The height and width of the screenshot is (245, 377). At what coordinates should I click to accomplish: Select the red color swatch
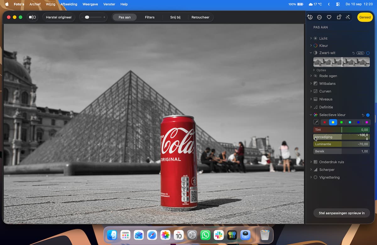(325, 122)
